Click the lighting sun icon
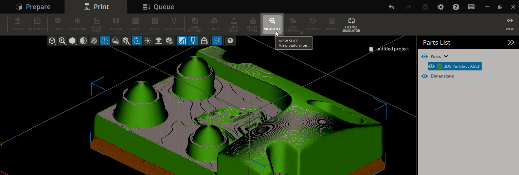 click(148, 41)
